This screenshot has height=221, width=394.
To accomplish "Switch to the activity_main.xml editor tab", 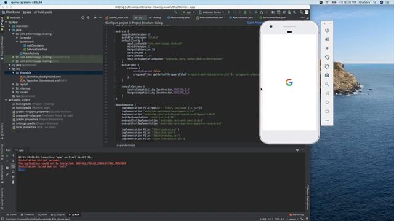I will pos(117,18).
